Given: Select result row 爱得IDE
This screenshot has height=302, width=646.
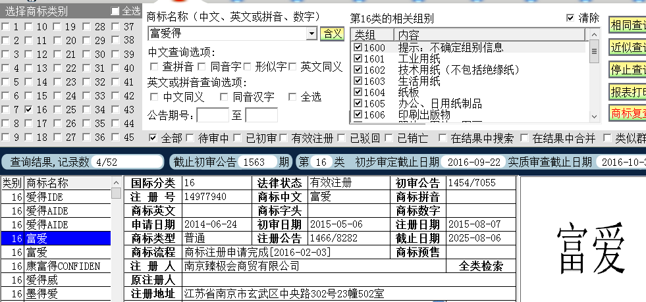Looking at the screenshot, I should (x=55, y=197).
